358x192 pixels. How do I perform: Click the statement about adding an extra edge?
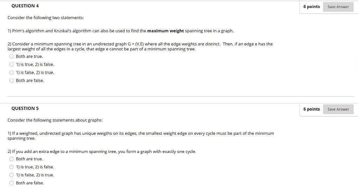pyautogui.click(x=102, y=152)
